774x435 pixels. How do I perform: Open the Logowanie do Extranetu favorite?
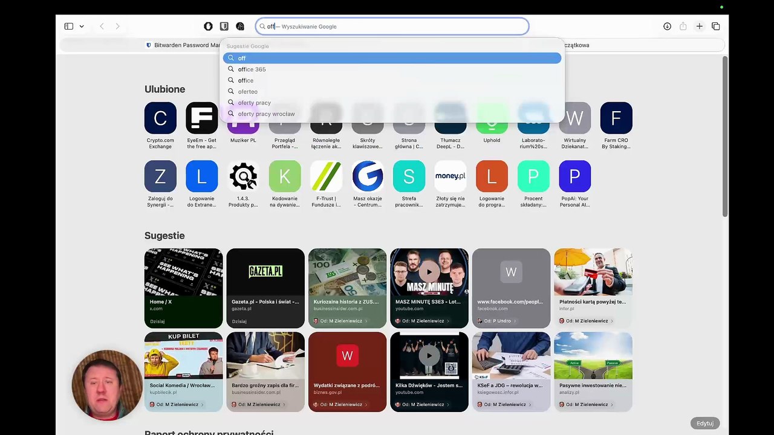pyautogui.click(x=201, y=184)
